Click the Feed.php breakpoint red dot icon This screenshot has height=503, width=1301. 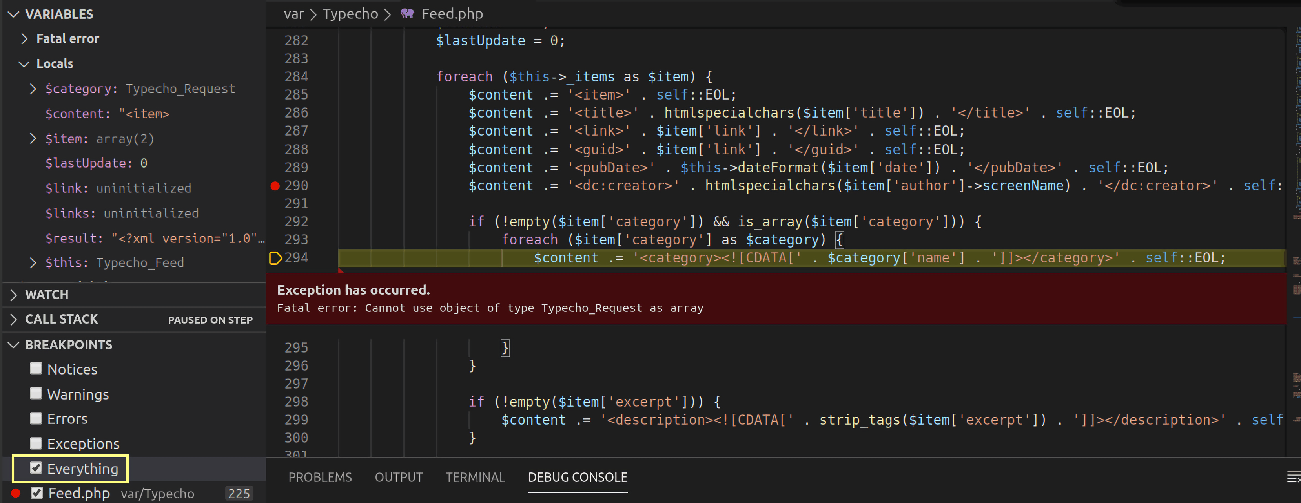[16, 493]
